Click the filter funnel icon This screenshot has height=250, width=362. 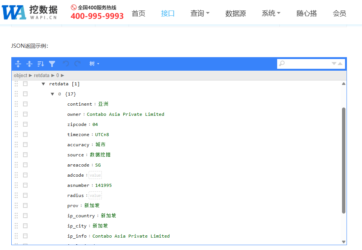pyautogui.click(x=52, y=64)
